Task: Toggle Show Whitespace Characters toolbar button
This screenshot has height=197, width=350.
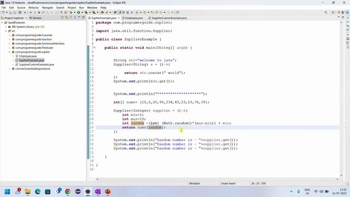Action: point(132,13)
